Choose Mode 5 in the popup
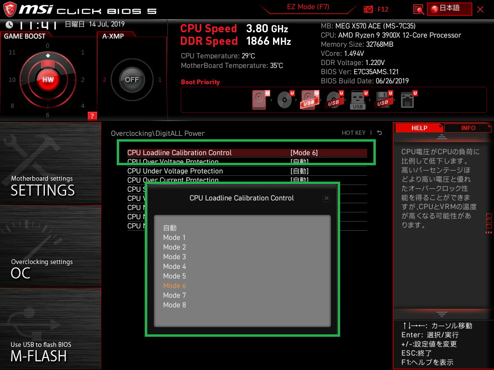This screenshot has height=370, width=494. pyautogui.click(x=174, y=276)
